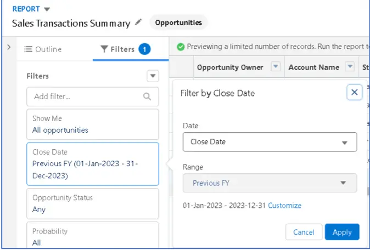Click the green preview status checkmark icon
The image size is (370, 250).
181,47
